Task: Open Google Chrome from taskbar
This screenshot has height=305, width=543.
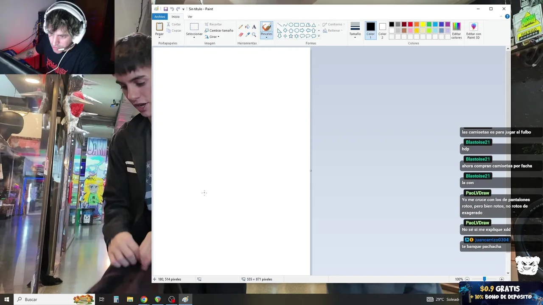Action: coord(144,299)
